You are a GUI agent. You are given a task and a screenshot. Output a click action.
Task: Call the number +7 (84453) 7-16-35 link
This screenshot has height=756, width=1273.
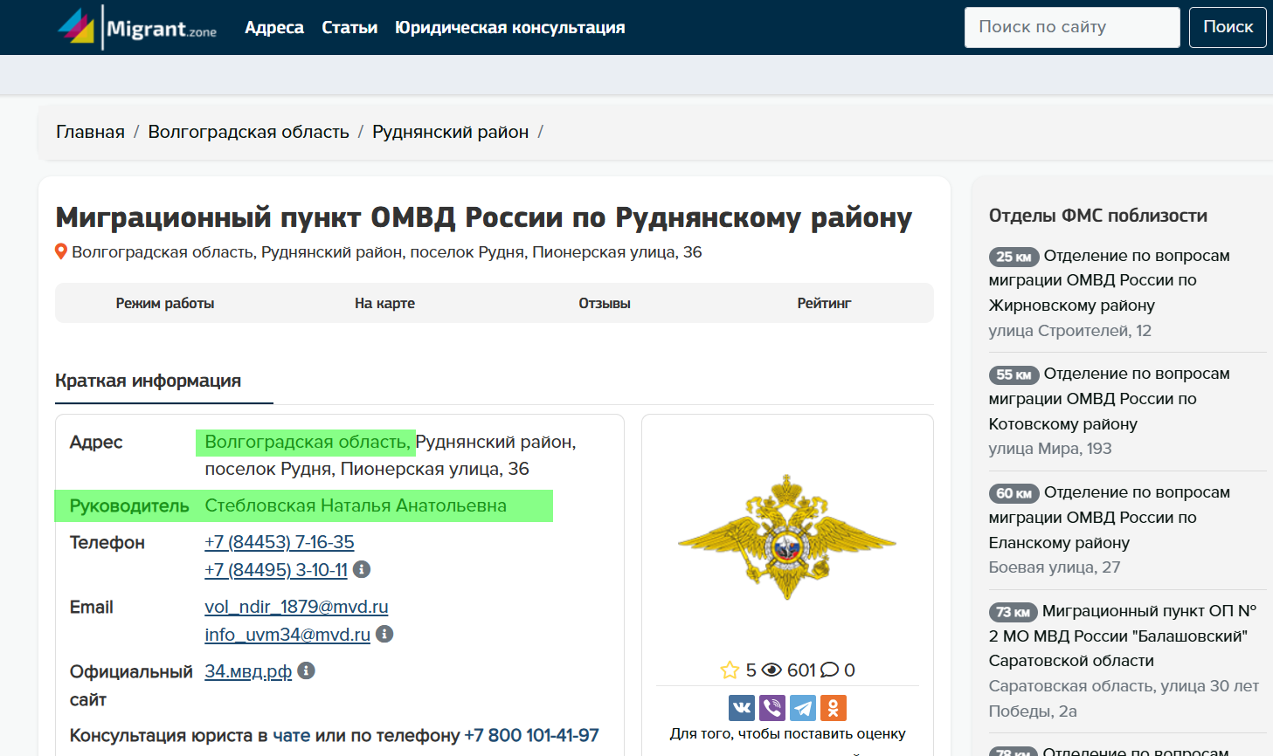click(279, 541)
